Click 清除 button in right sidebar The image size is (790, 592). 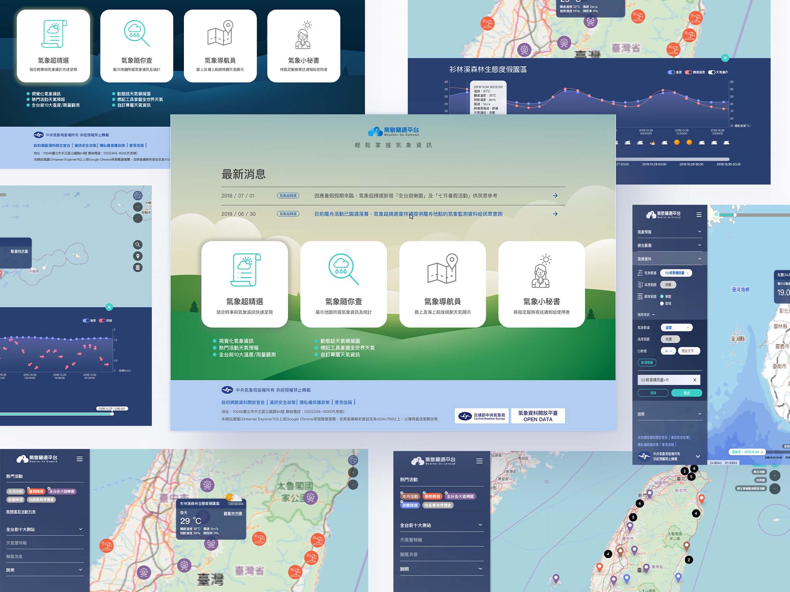653,393
